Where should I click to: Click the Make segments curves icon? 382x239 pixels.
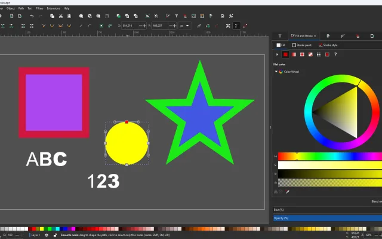pyautogui.click(x=90, y=26)
